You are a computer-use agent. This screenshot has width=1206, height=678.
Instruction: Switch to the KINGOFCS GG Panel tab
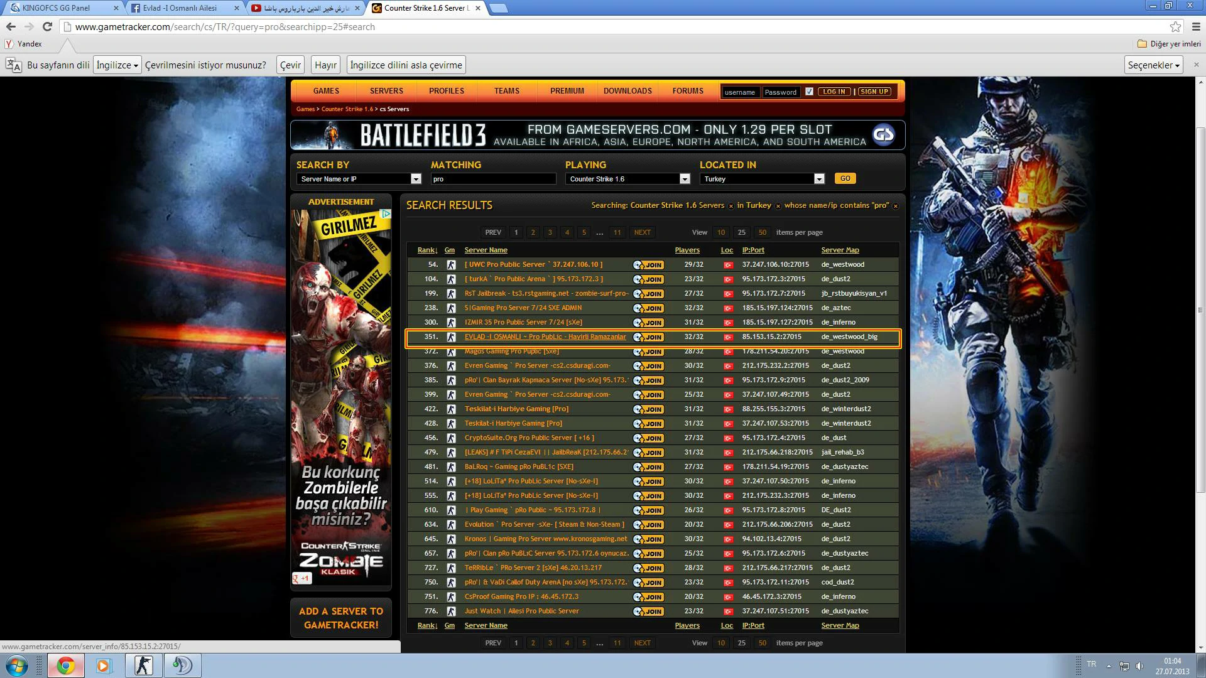click(x=63, y=8)
